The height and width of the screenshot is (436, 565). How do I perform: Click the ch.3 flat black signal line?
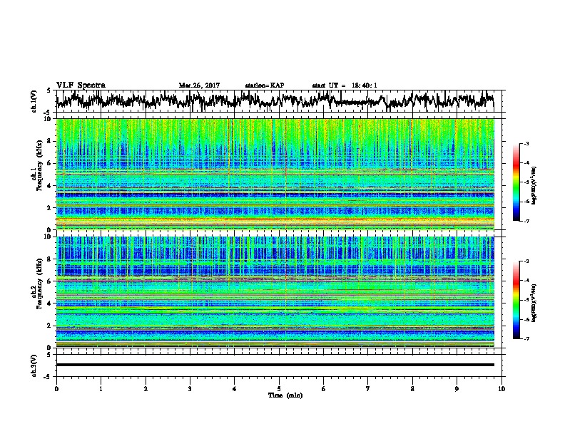275,365
